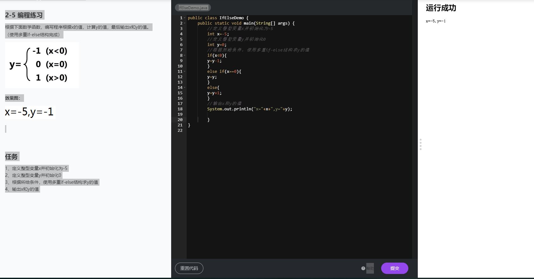Submit the code with 提交 button
The width and height of the screenshot is (534, 279).
pos(394,268)
